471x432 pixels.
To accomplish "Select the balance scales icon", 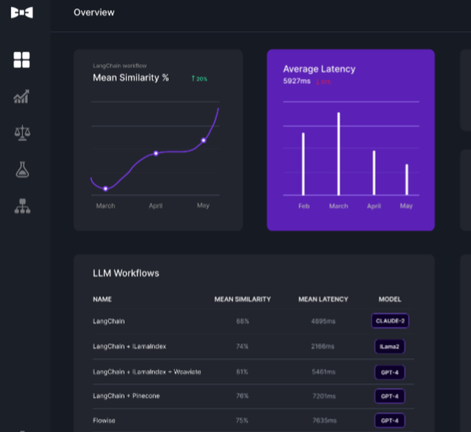I will point(22,133).
